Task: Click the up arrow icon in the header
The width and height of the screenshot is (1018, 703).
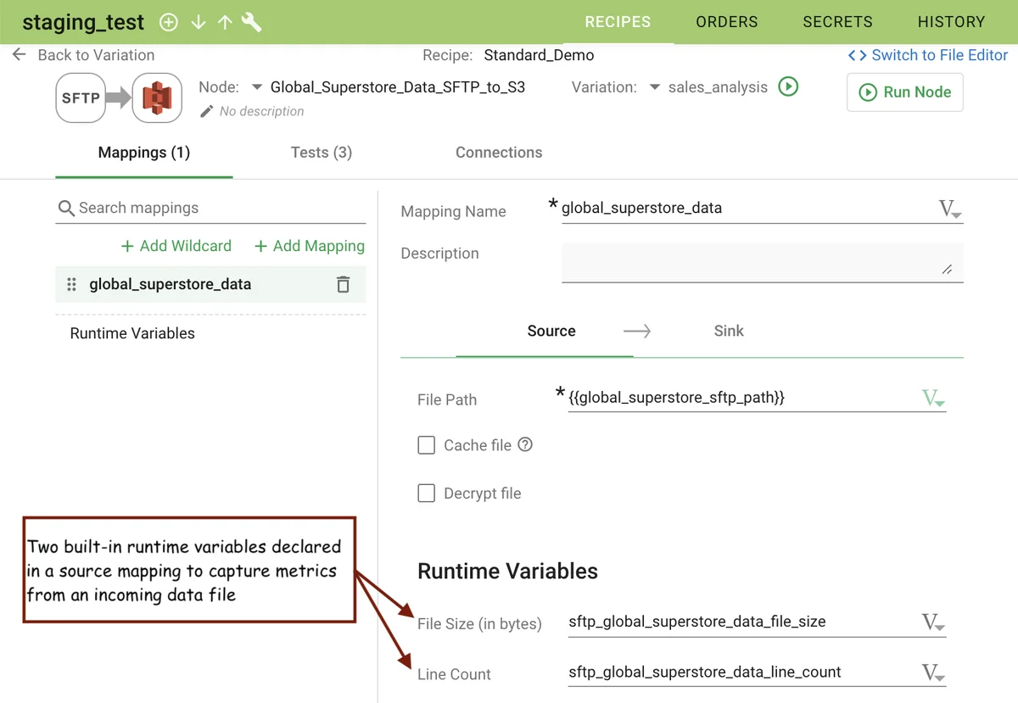Action: (x=224, y=22)
